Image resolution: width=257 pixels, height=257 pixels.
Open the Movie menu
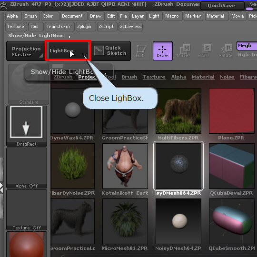pyautogui.click(x=238, y=16)
